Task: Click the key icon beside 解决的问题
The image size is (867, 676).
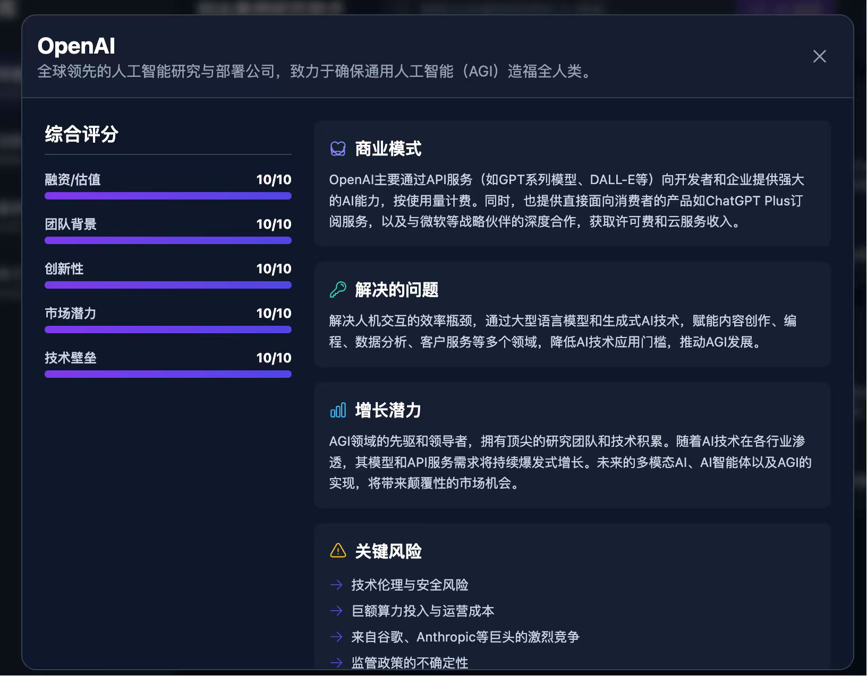Action: (338, 290)
